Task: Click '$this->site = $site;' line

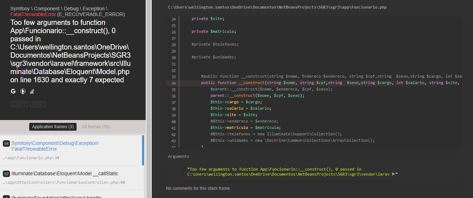Action: (x=234, y=115)
